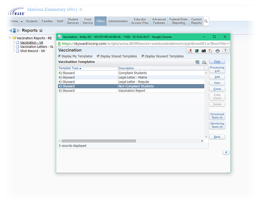Click the monitor screen icon in Vaccination toolbar
Screen dimensions: 261x204
(197, 51)
